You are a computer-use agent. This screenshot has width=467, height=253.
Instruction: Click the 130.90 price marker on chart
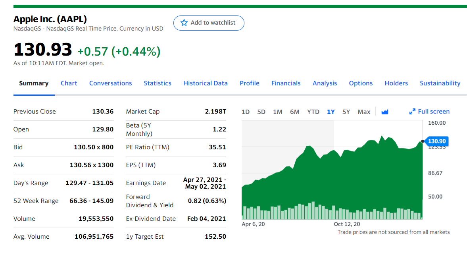click(x=436, y=141)
